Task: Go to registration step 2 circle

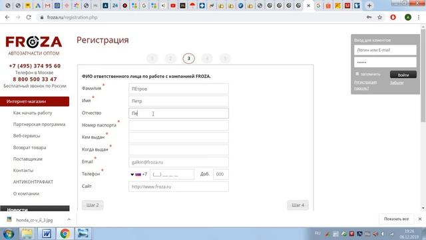Action: pos(170,58)
